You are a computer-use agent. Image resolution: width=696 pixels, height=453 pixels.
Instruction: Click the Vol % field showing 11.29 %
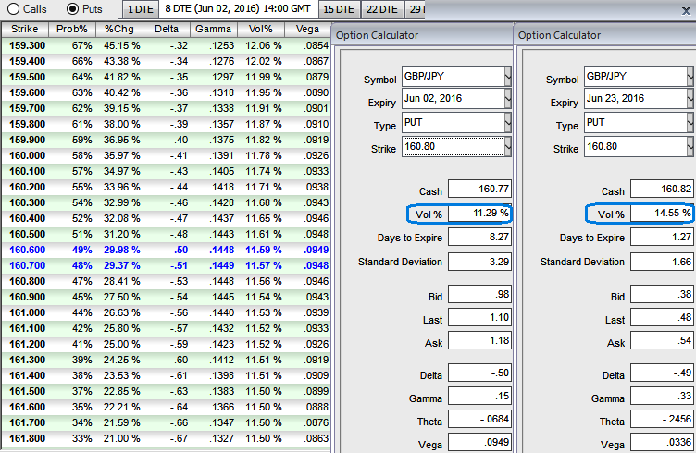pyautogui.click(x=479, y=214)
